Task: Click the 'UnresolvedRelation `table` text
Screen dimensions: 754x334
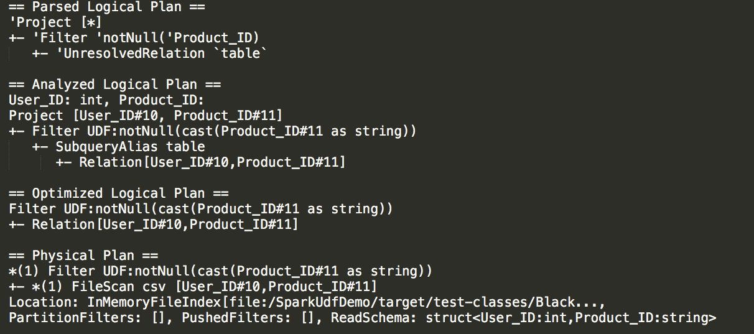Action: click(x=161, y=53)
